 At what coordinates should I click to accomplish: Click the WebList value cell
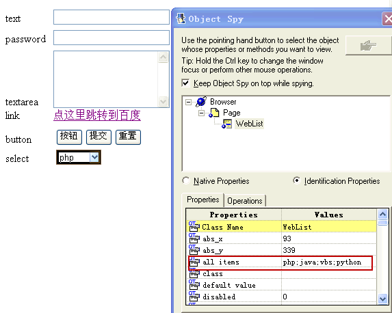coord(329,227)
